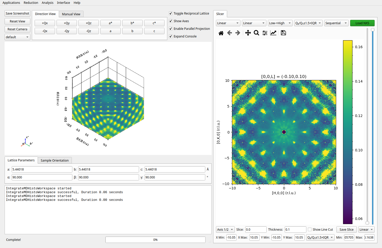Disable Parallel Projection checkbox

click(x=171, y=29)
